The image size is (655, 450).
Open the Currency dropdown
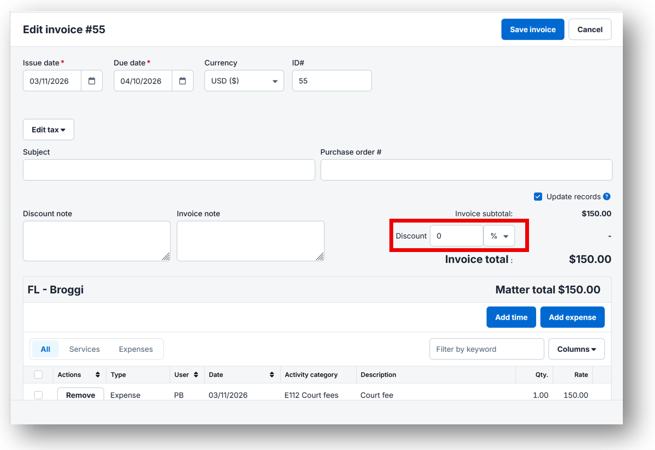coord(244,80)
